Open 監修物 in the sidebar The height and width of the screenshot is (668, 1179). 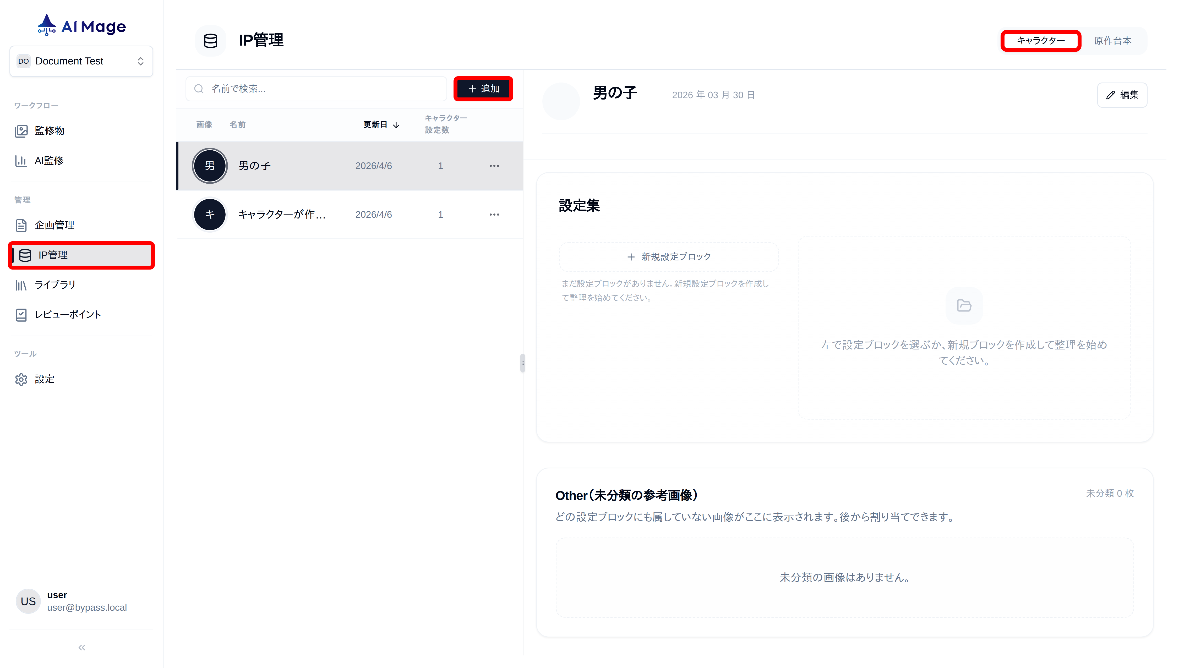pos(49,131)
